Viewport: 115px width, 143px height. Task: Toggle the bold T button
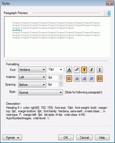(x=84, y=70)
